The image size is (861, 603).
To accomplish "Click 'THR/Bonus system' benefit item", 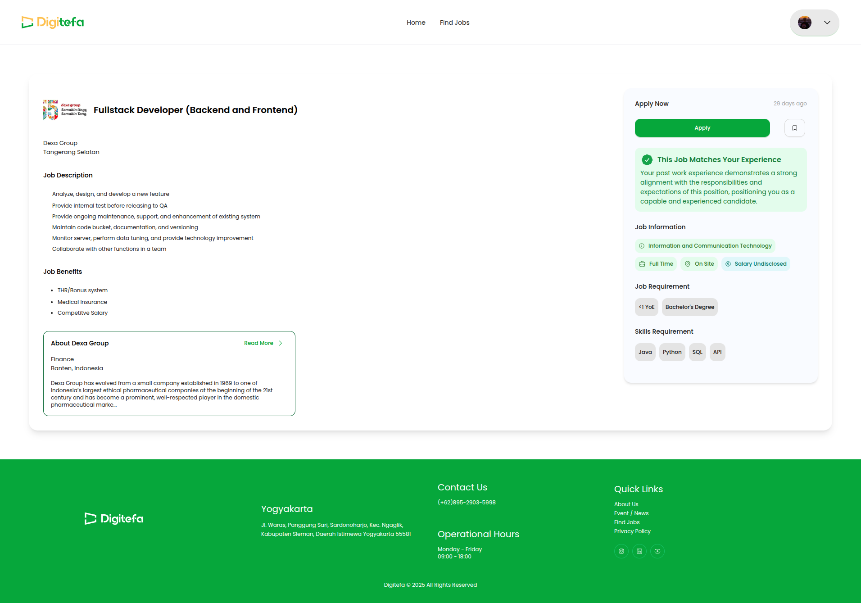I will [82, 290].
